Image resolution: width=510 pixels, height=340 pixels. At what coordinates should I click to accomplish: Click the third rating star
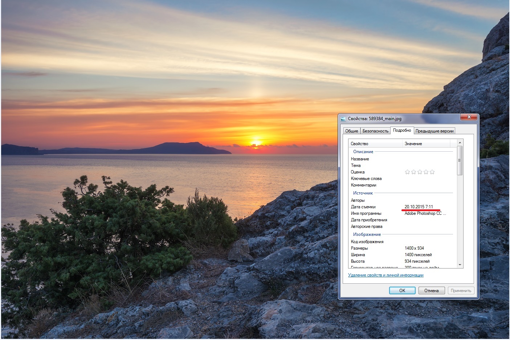click(420, 172)
